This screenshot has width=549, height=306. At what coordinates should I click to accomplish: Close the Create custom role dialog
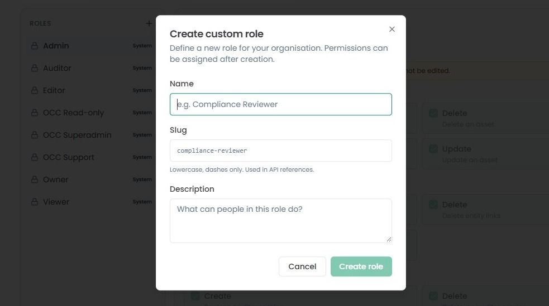(392, 29)
